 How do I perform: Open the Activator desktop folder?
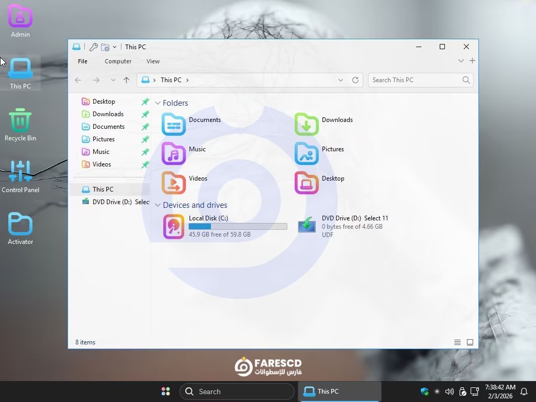tap(20, 228)
